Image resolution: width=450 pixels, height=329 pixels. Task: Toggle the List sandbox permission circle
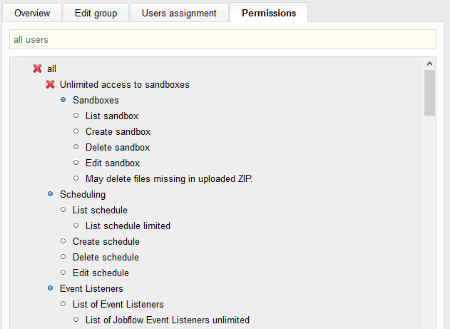[x=76, y=116]
